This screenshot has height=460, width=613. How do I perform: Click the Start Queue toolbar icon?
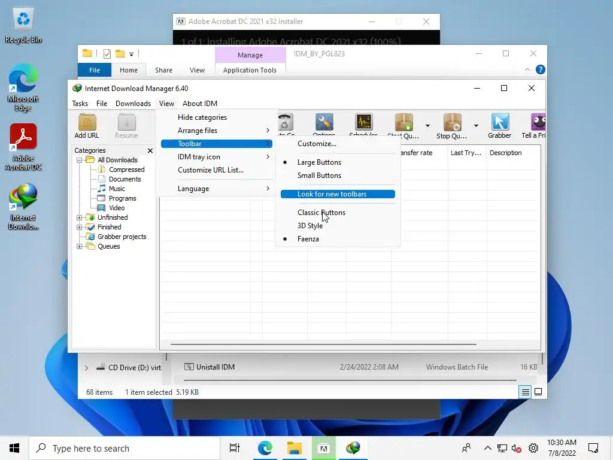[404, 126]
